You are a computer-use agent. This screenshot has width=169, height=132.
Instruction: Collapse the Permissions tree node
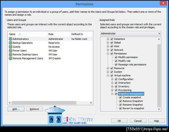[108, 54]
